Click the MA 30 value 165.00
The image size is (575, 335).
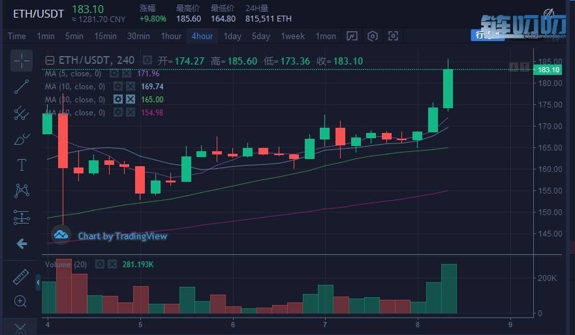coord(152,99)
